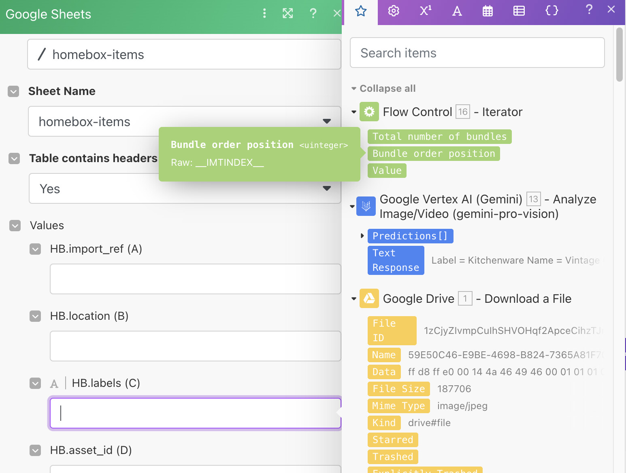Insert Bundle order position pill
This screenshot has width=626, height=473.
click(434, 154)
